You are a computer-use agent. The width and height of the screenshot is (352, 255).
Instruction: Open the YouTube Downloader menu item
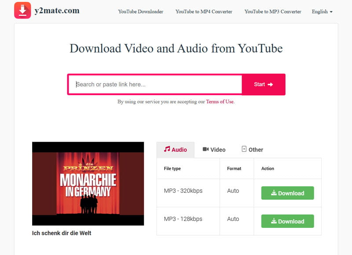coord(141,12)
